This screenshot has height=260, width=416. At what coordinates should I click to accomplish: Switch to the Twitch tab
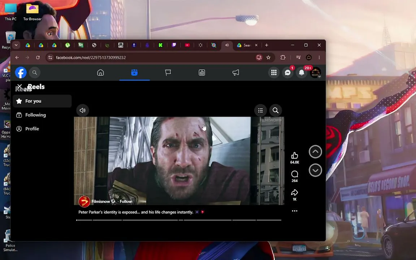tap(174, 45)
